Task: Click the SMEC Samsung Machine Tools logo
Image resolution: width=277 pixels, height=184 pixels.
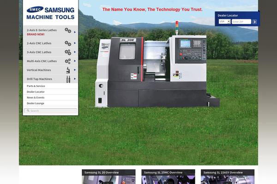Action: tap(50, 13)
